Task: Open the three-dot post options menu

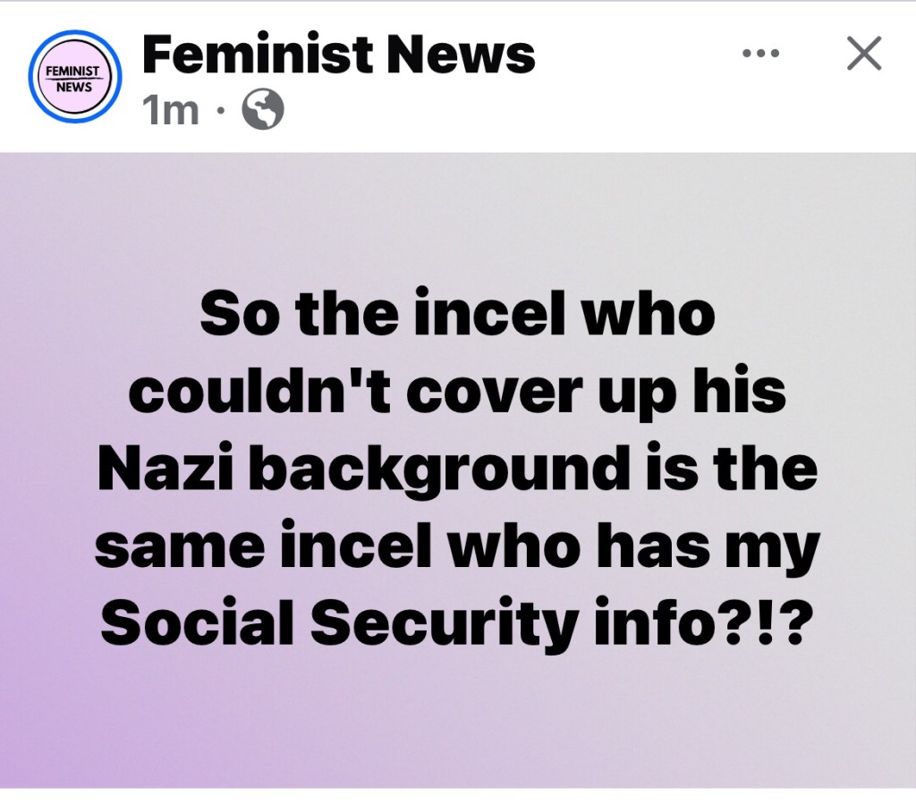Action: [760, 54]
